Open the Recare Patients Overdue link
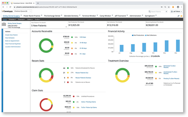188x117 pixels. point(83,77)
